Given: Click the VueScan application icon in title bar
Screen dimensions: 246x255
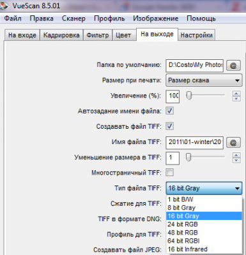Looking at the screenshot, I should click(x=4, y=5).
